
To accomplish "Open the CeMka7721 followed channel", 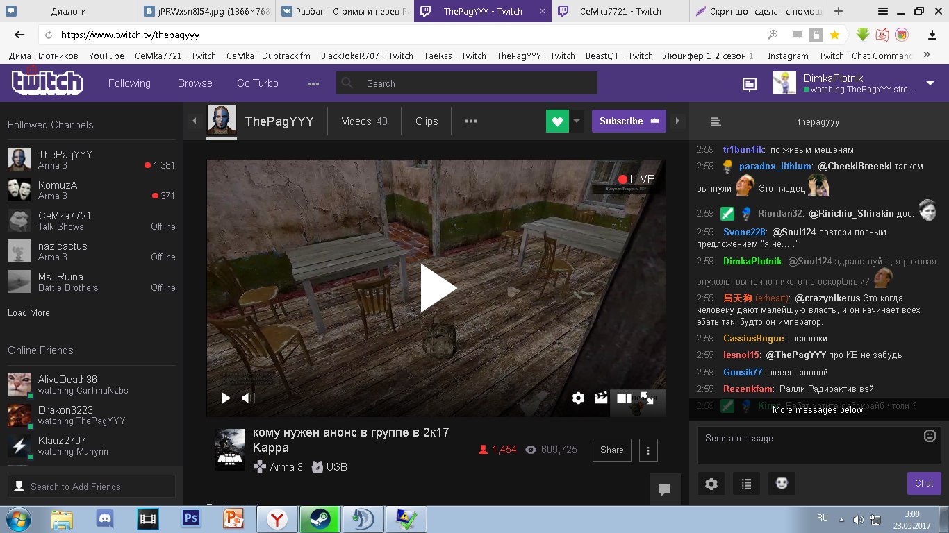I will [92, 221].
